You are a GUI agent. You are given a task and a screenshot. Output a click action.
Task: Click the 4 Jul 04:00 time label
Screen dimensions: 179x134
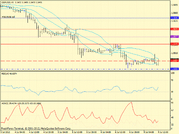tap(20, 132)
